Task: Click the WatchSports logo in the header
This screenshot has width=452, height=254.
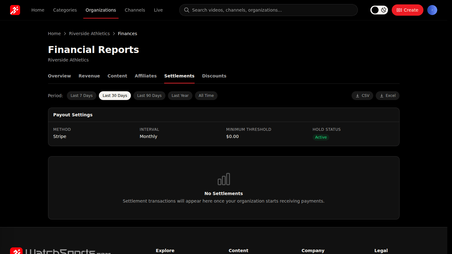Action: coord(15,10)
